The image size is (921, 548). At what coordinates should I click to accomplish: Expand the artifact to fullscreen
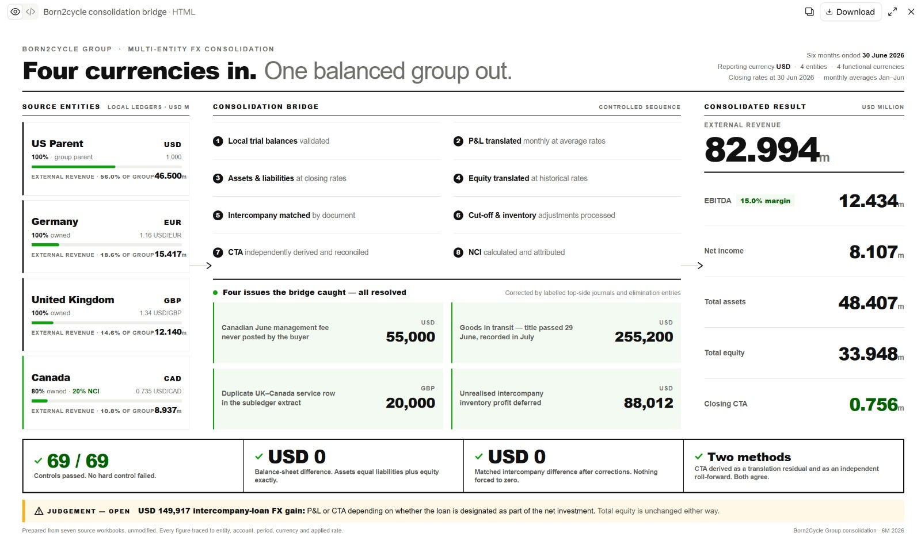[892, 12]
